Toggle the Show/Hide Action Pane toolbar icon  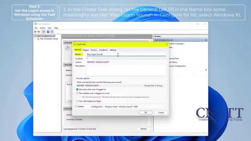[52, 32]
